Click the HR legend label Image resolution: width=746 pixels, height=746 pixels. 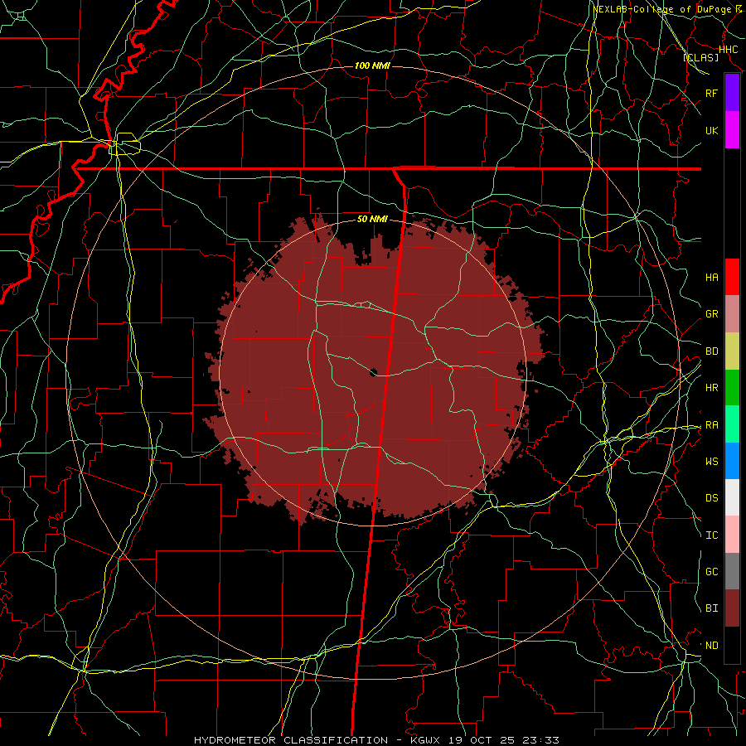[x=712, y=388]
